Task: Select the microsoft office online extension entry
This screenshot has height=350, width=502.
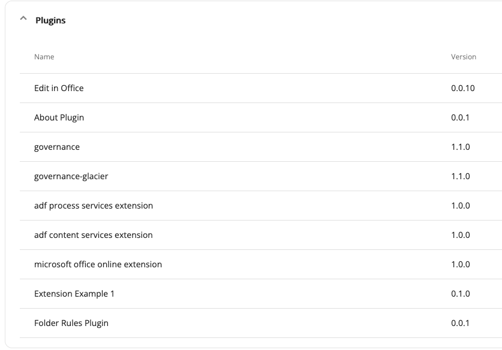Action: 99,264
